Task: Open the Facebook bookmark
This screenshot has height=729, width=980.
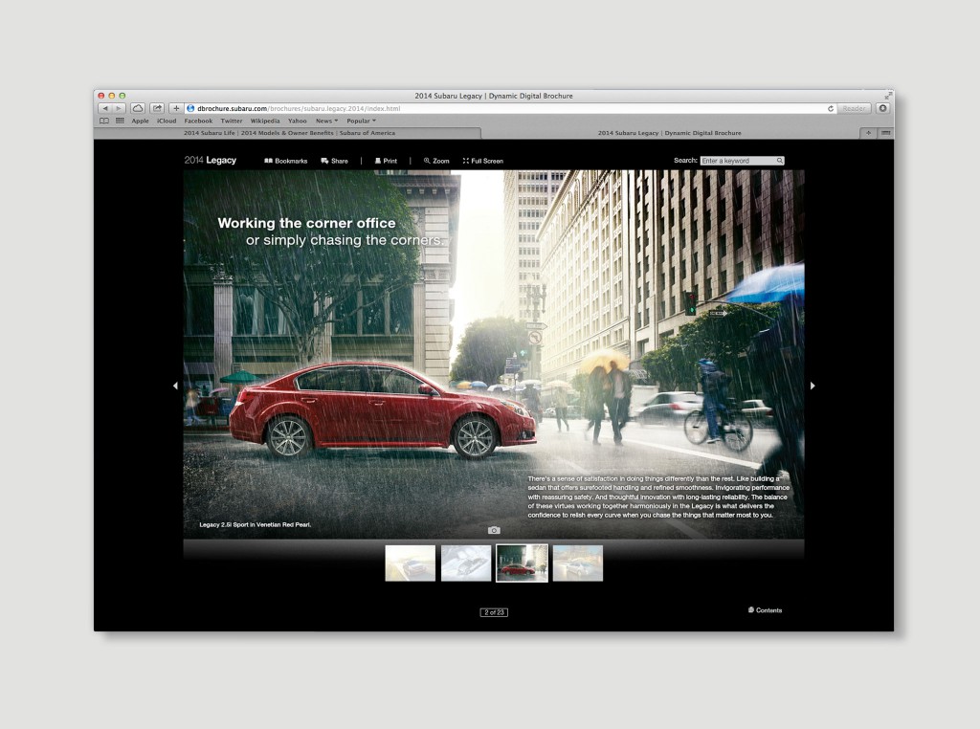Action: [198, 121]
